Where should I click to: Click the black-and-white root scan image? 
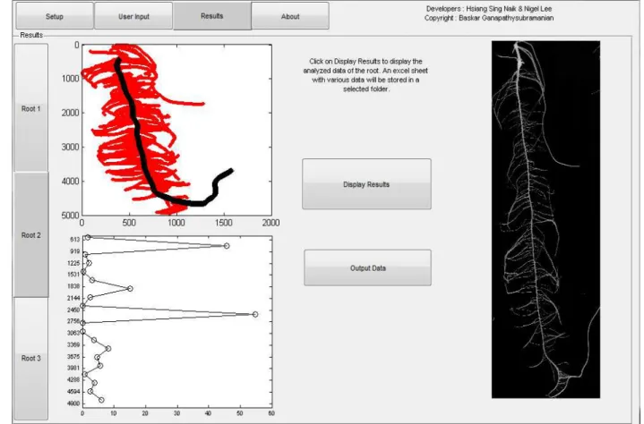[545, 219]
